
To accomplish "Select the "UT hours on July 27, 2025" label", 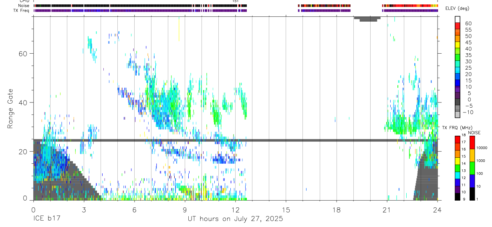I will (235, 219).
